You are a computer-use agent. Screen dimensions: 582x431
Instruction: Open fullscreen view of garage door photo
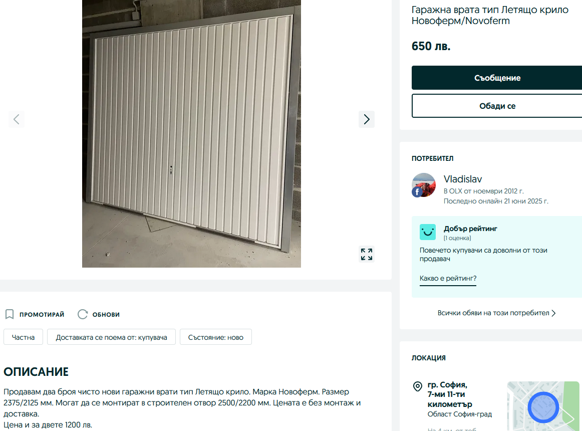pos(366,254)
